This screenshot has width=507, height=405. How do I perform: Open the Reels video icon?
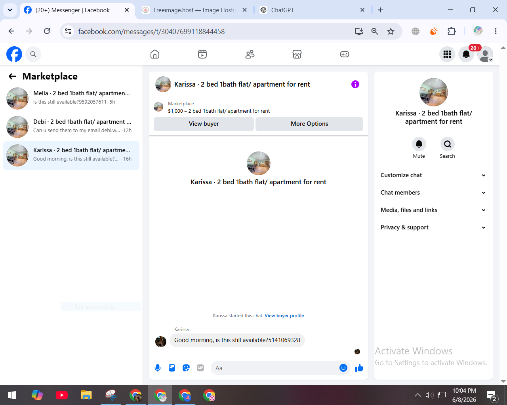click(x=202, y=54)
